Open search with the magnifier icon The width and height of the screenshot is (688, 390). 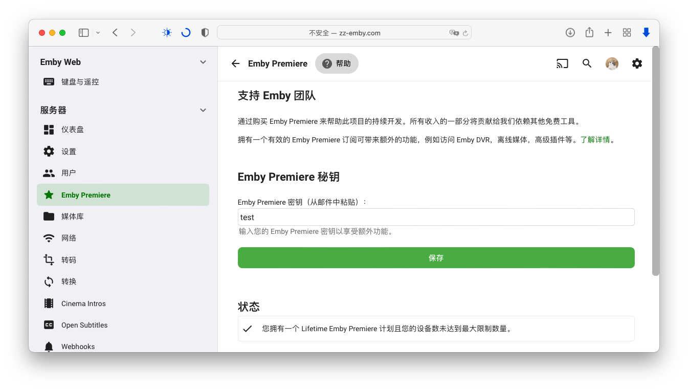(x=587, y=63)
